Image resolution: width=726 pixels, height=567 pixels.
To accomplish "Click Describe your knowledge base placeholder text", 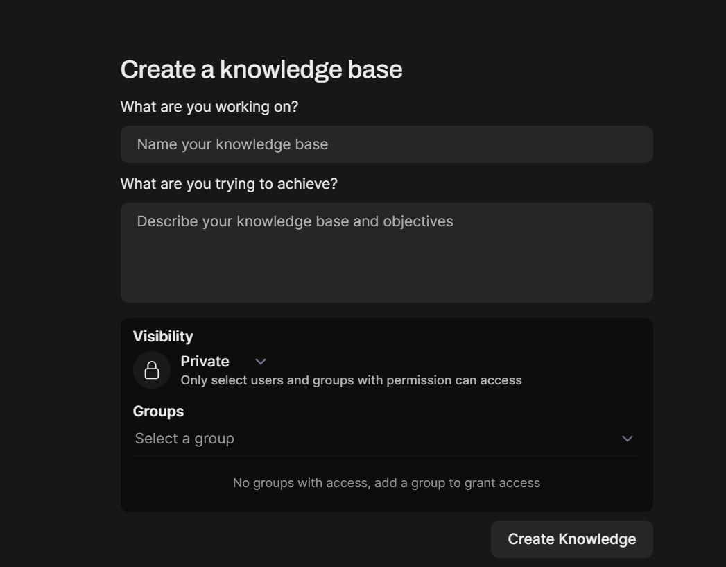I will tap(295, 221).
